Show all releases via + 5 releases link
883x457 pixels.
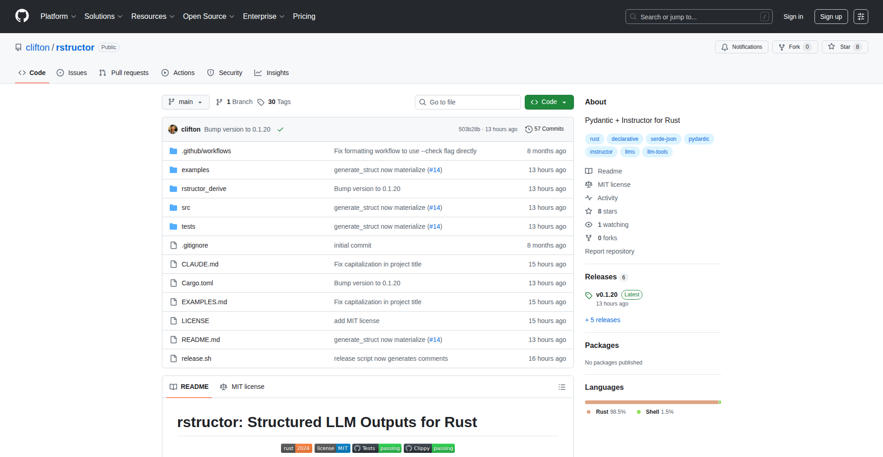(x=602, y=319)
